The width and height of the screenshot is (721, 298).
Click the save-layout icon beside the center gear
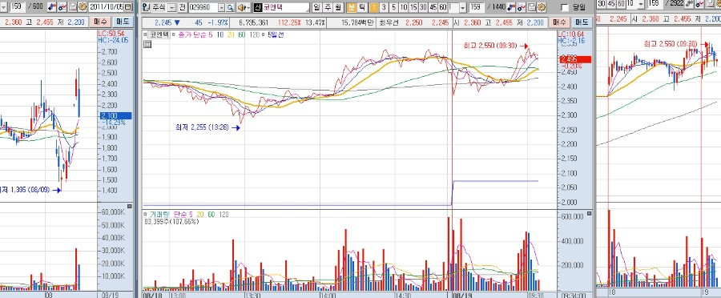(531, 8)
